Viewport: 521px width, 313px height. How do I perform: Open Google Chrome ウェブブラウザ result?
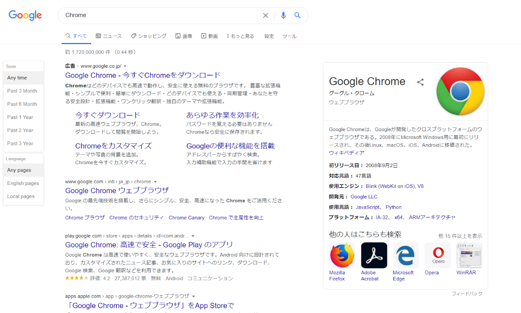click(x=117, y=190)
